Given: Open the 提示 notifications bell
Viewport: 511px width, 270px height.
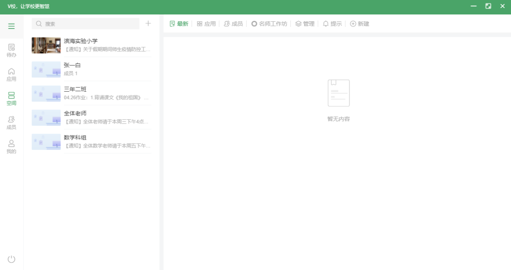Looking at the screenshot, I should tap(332, 24).
